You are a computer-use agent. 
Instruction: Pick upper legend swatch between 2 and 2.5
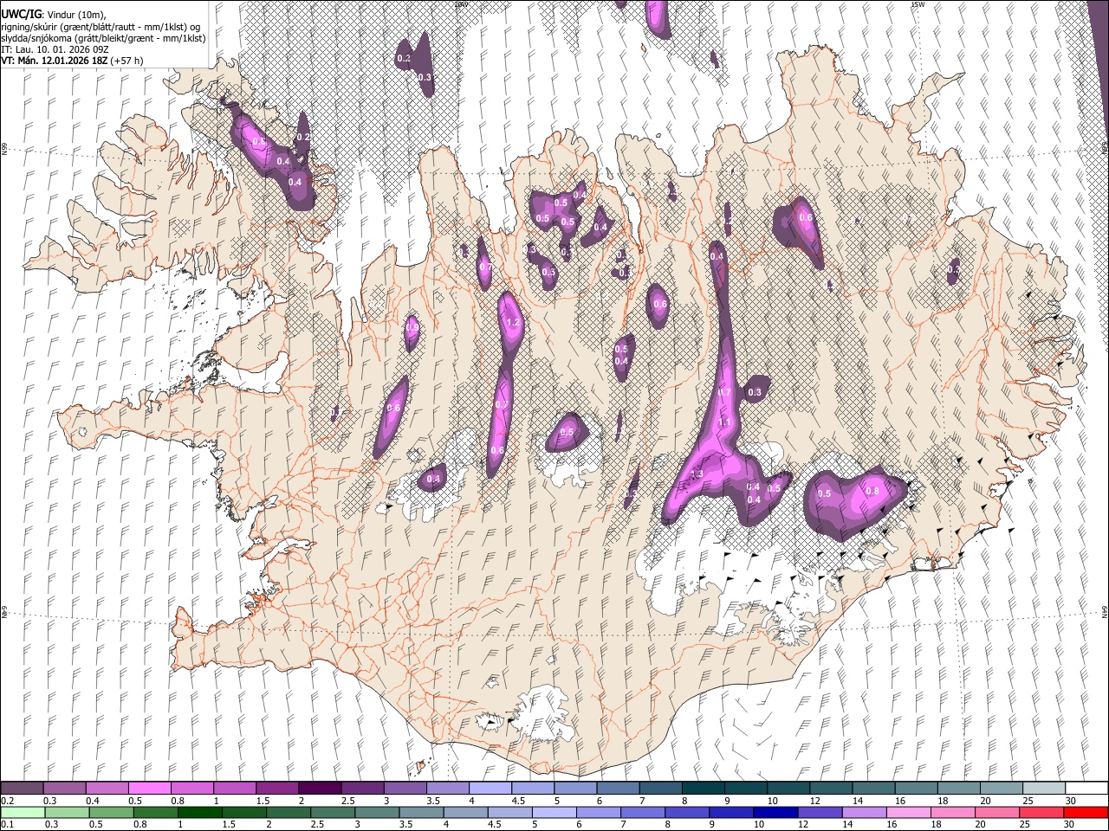(x=319, y=788)
